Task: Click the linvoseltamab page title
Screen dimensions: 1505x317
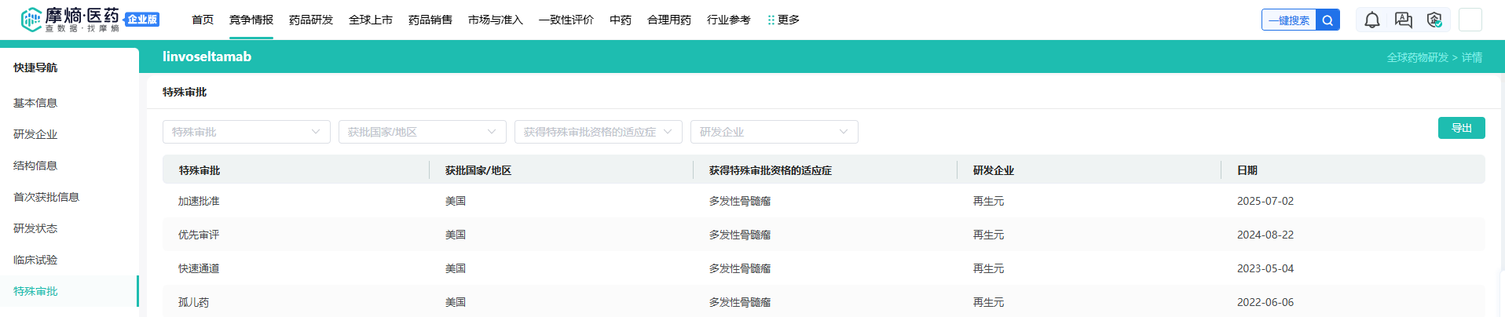Action: click(x=207, y=56)
